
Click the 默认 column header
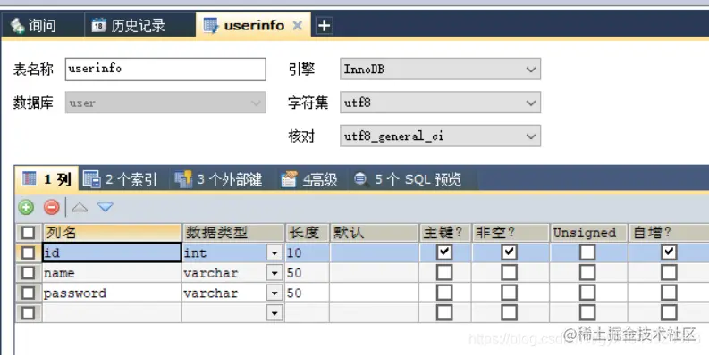(374, 233)
